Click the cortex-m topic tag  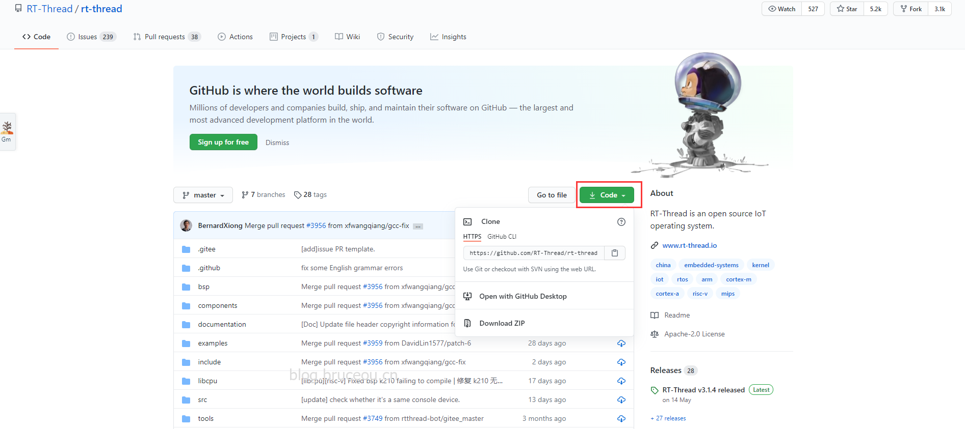pos(738,279)
